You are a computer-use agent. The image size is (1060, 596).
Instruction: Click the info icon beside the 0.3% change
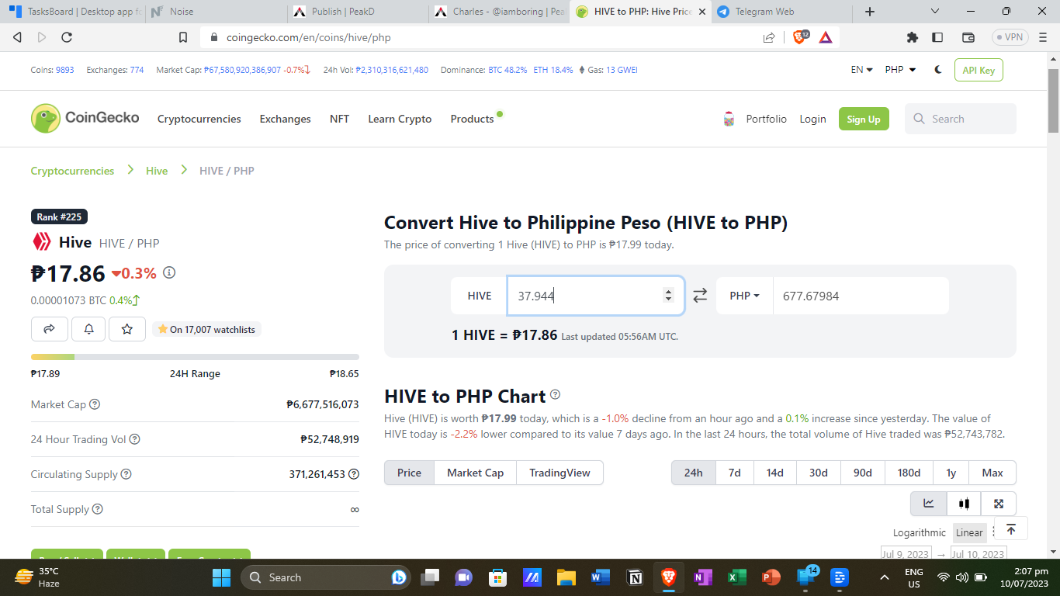(x=169, y=272)
